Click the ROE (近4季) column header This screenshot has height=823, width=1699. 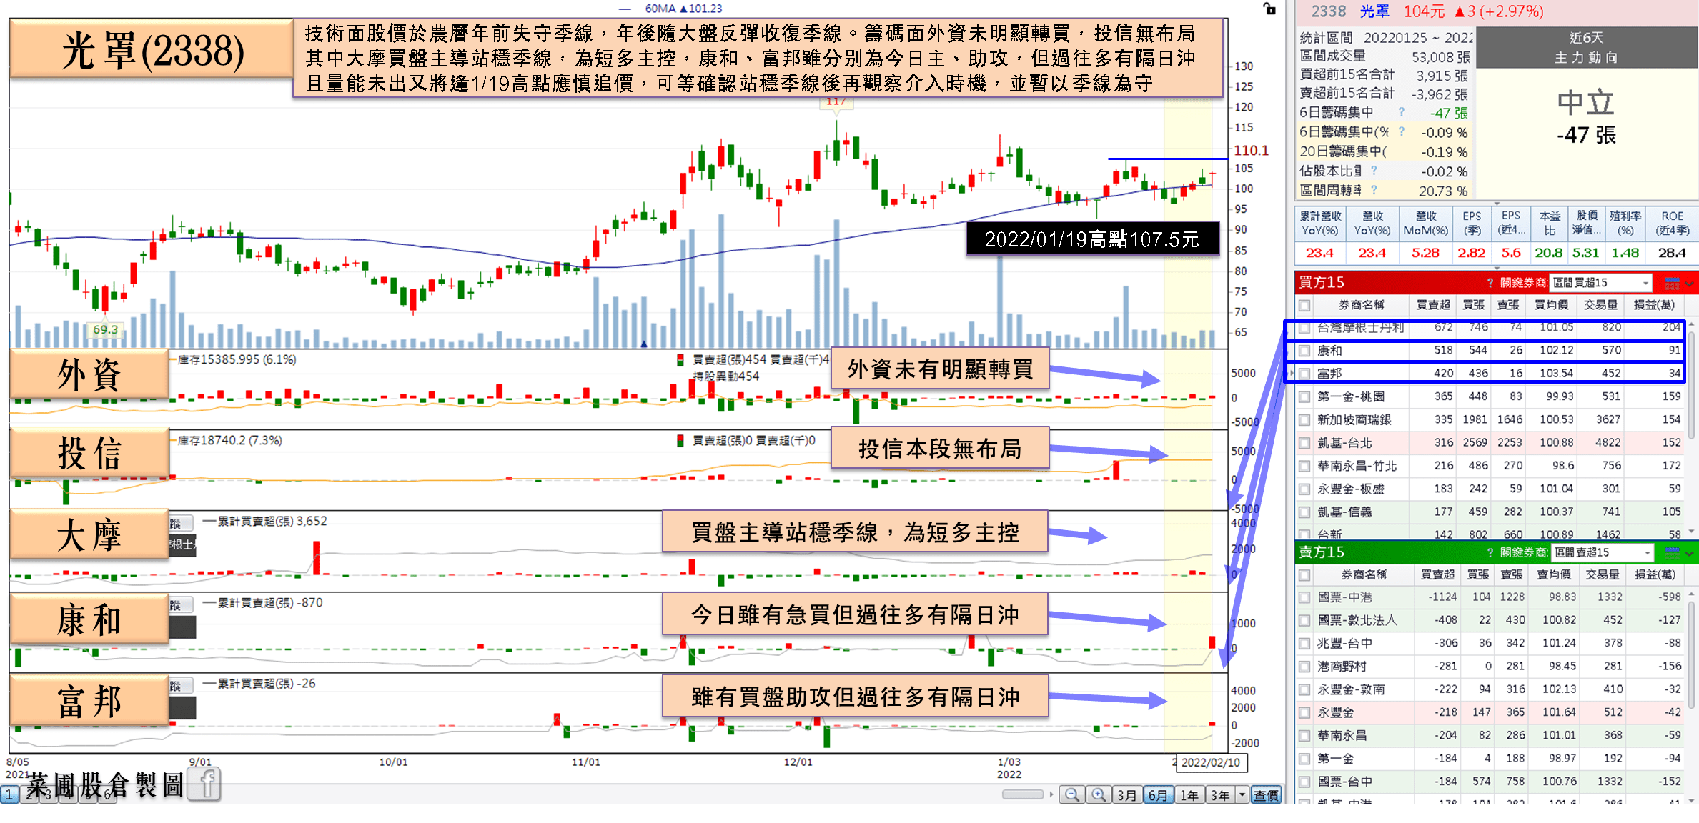pos(1673,224)
